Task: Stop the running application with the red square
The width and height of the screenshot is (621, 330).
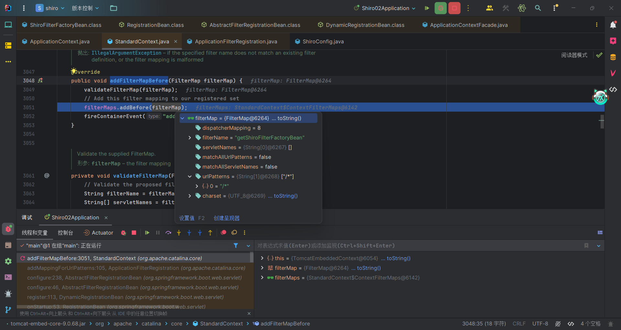Action: 454,8
